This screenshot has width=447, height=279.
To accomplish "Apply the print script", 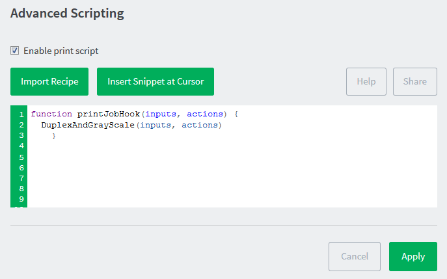I will 413,256.
